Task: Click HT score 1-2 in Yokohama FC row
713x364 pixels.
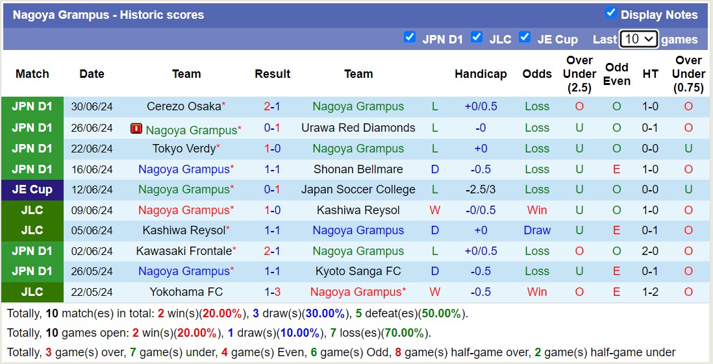Action: (x=650, y=292)
